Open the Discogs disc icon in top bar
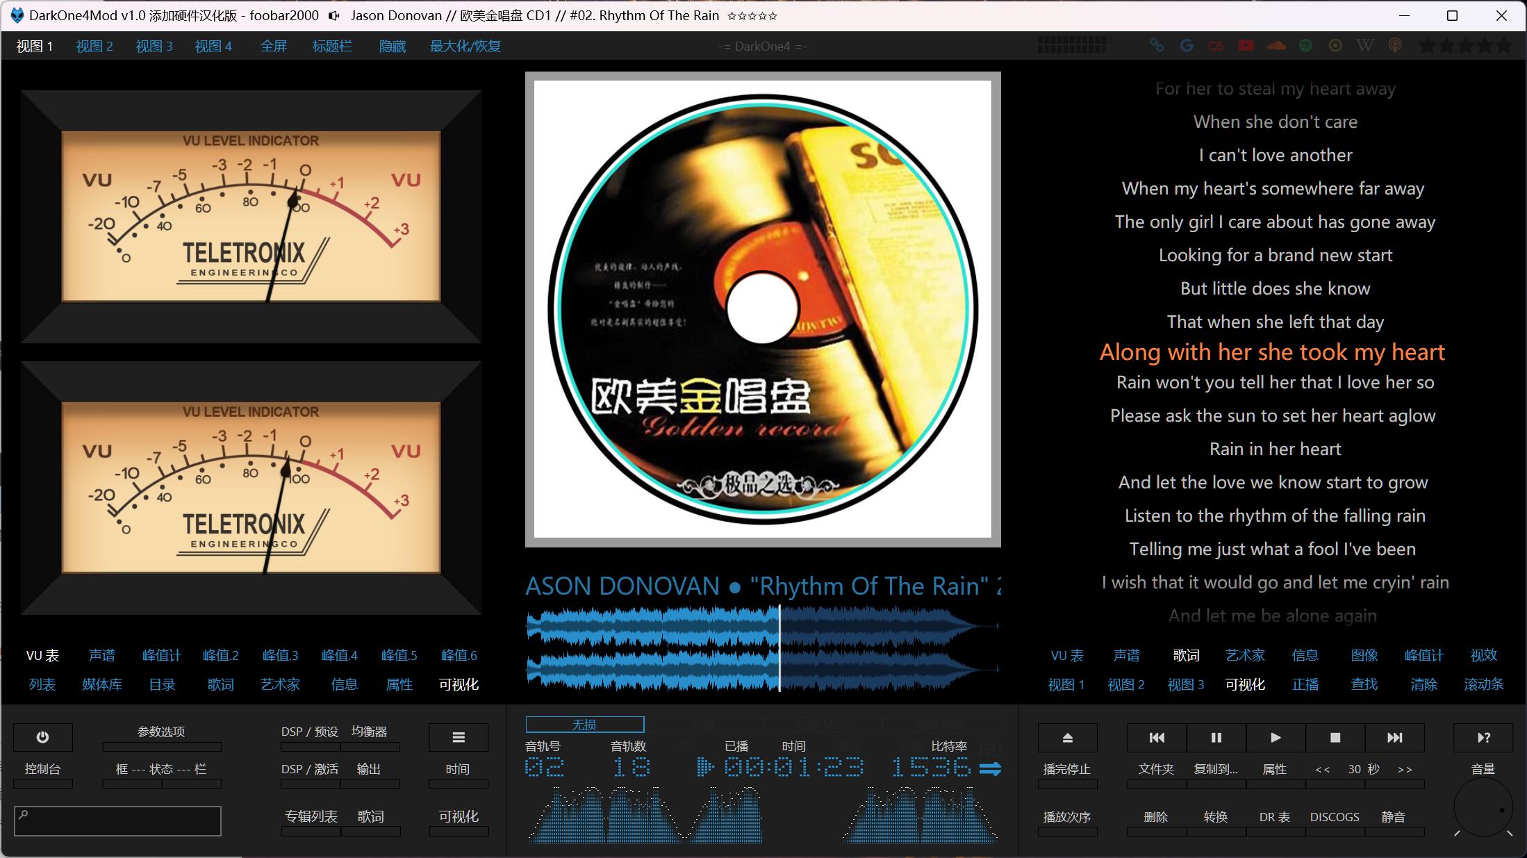This screenshot has width=1527, height=858. tap(1335, 46)
